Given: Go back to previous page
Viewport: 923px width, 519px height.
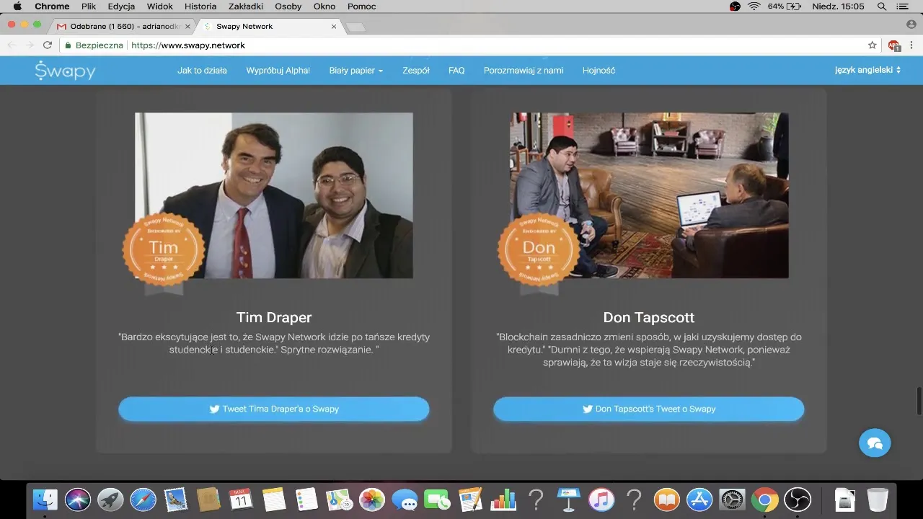Looking at the screenshot, I should 12,45.
